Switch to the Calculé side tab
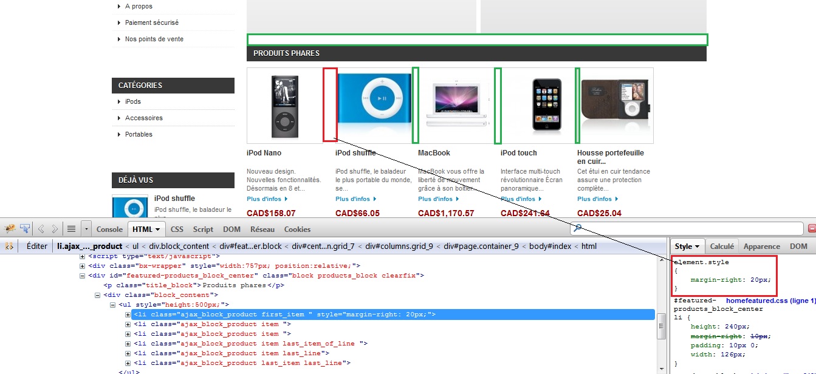 [722, 246]
